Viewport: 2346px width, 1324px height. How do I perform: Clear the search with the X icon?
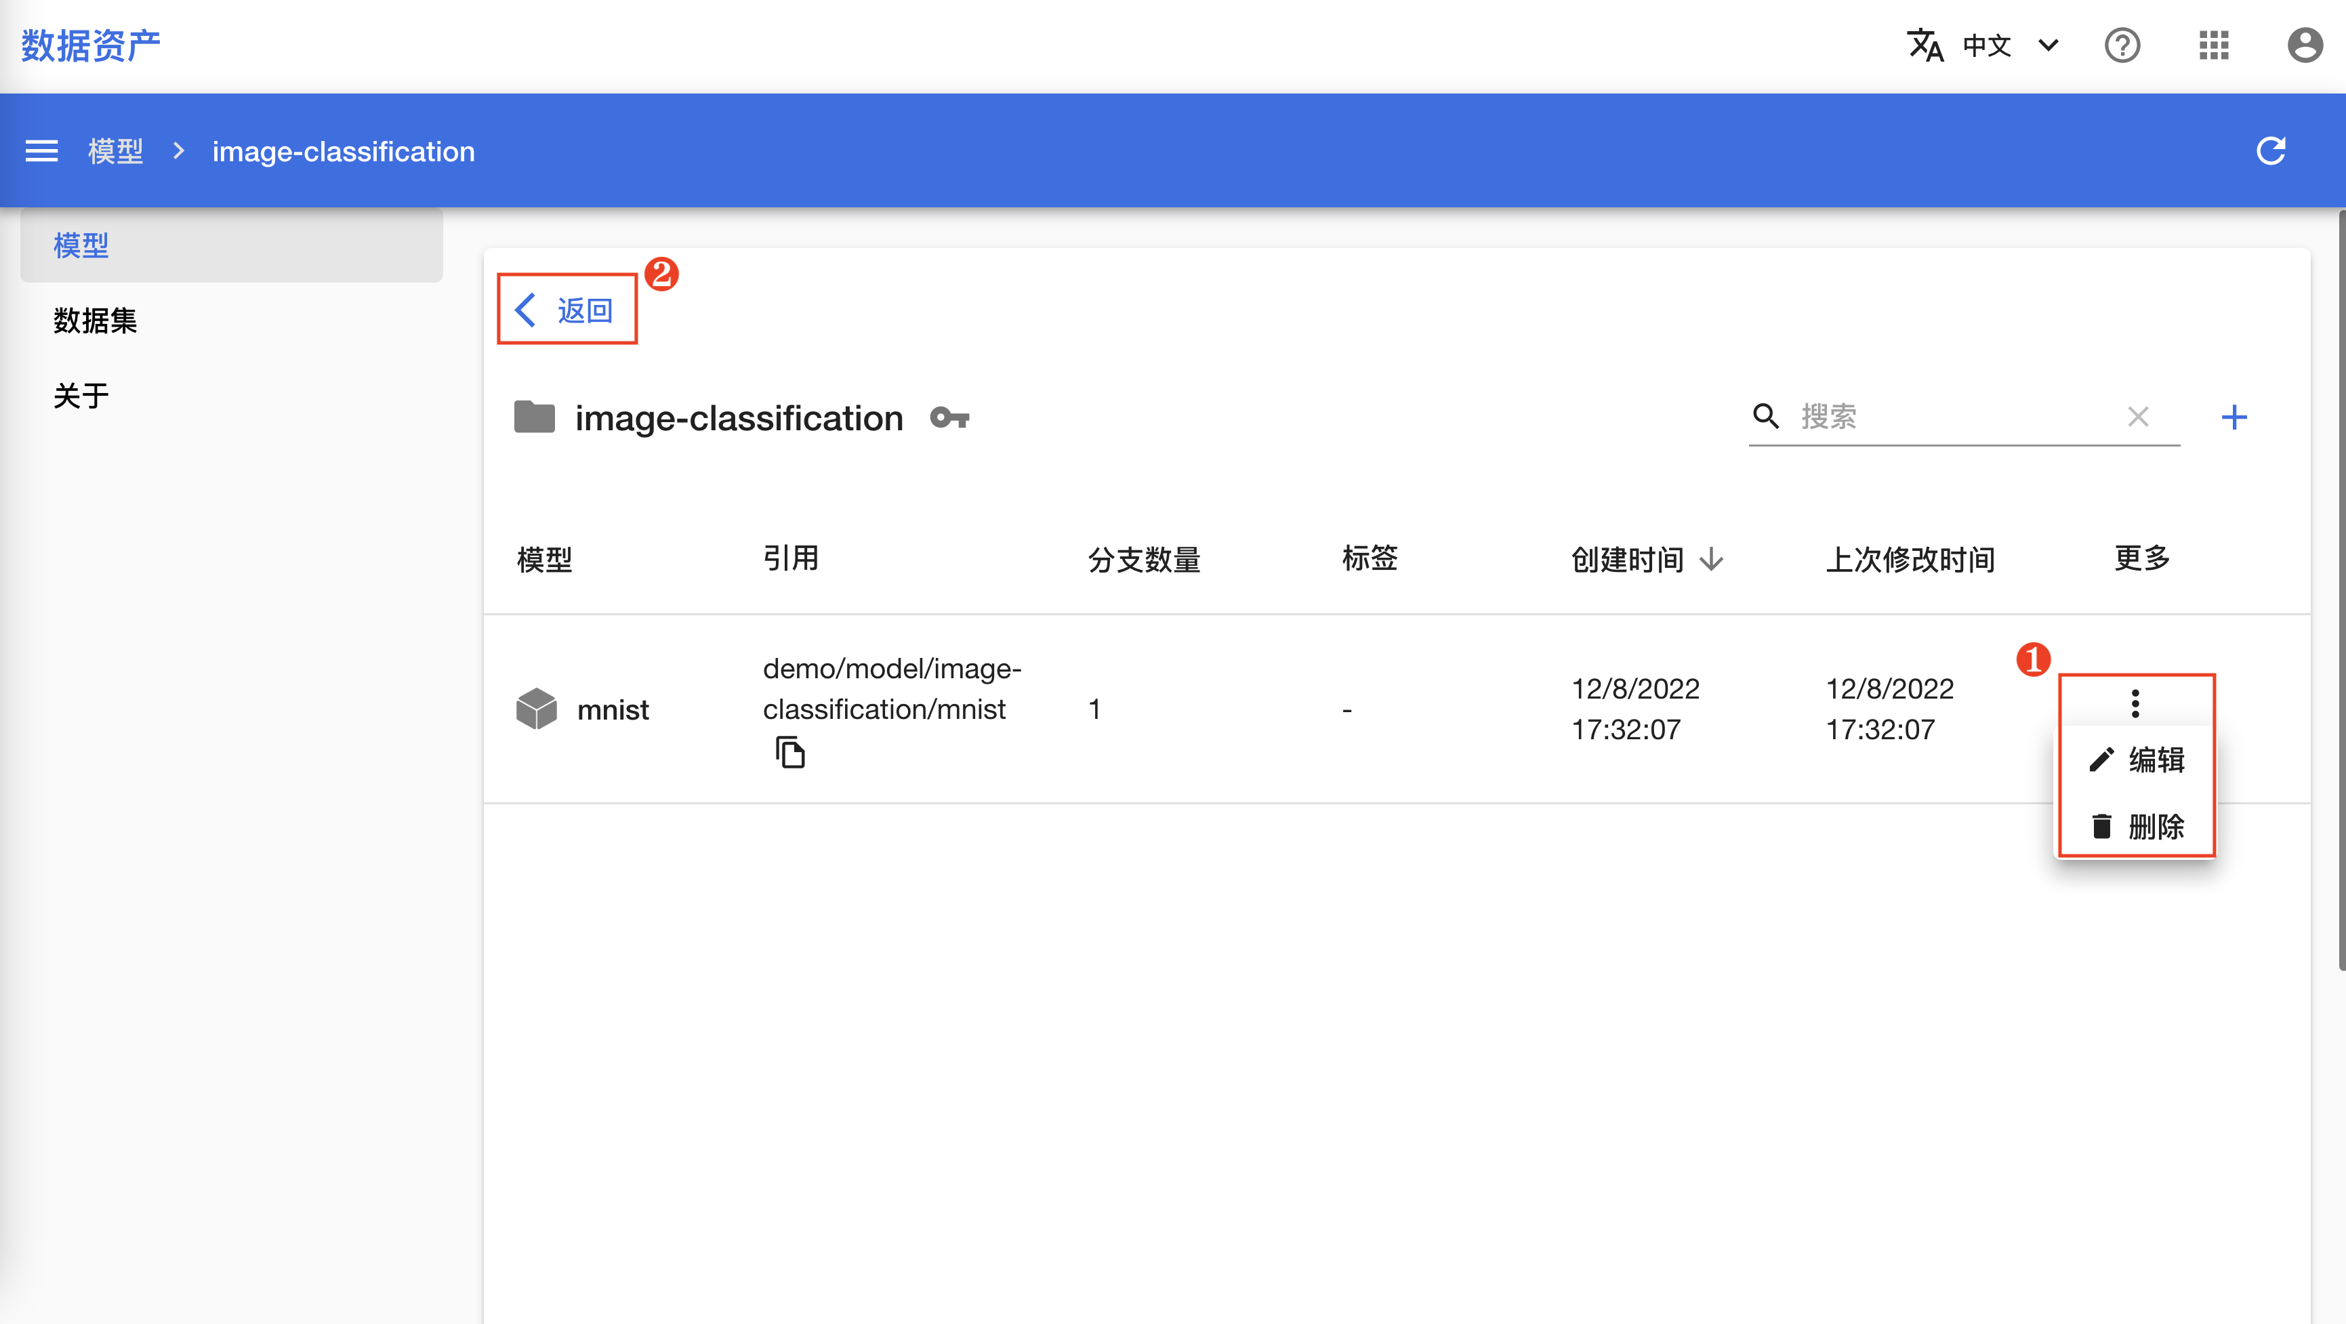[x=2137, y=416]
